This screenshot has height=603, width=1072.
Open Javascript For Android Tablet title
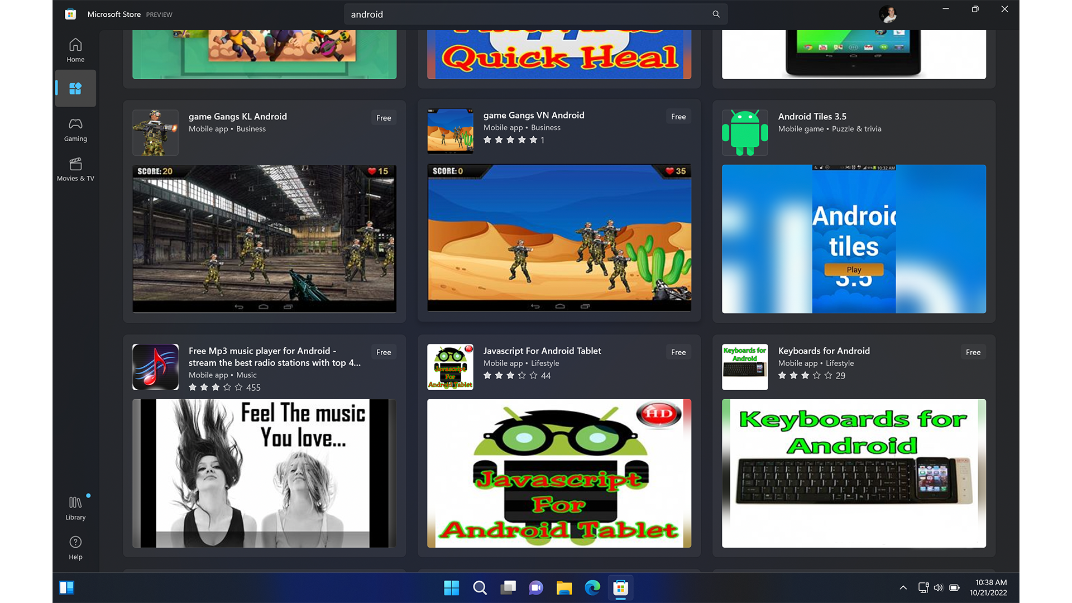542,351
